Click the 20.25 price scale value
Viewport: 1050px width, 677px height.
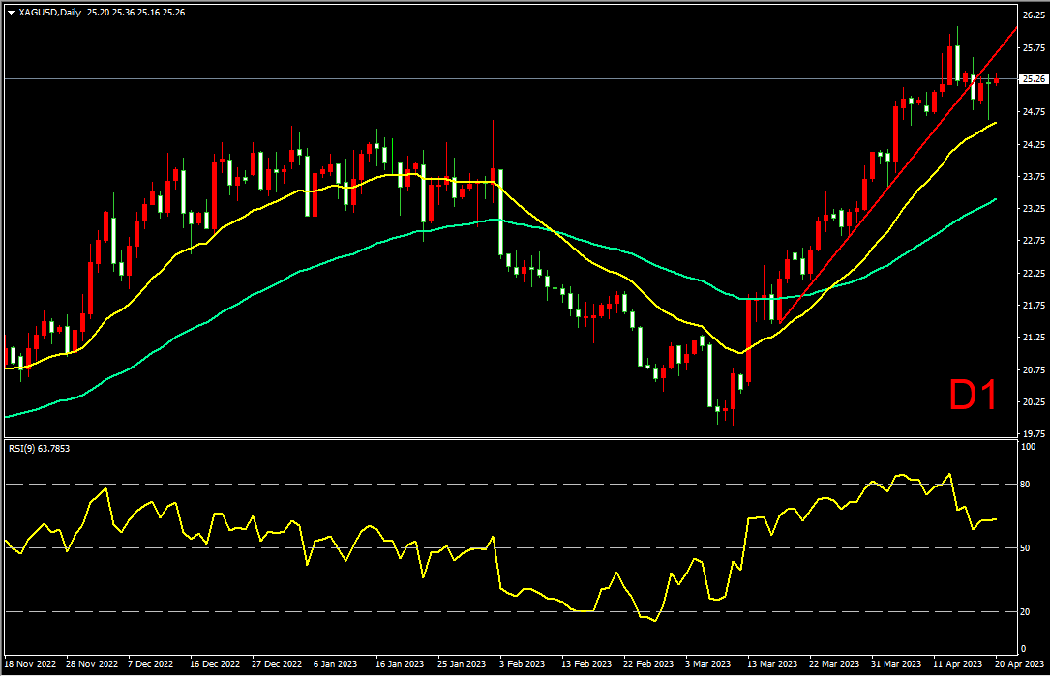1034,402
